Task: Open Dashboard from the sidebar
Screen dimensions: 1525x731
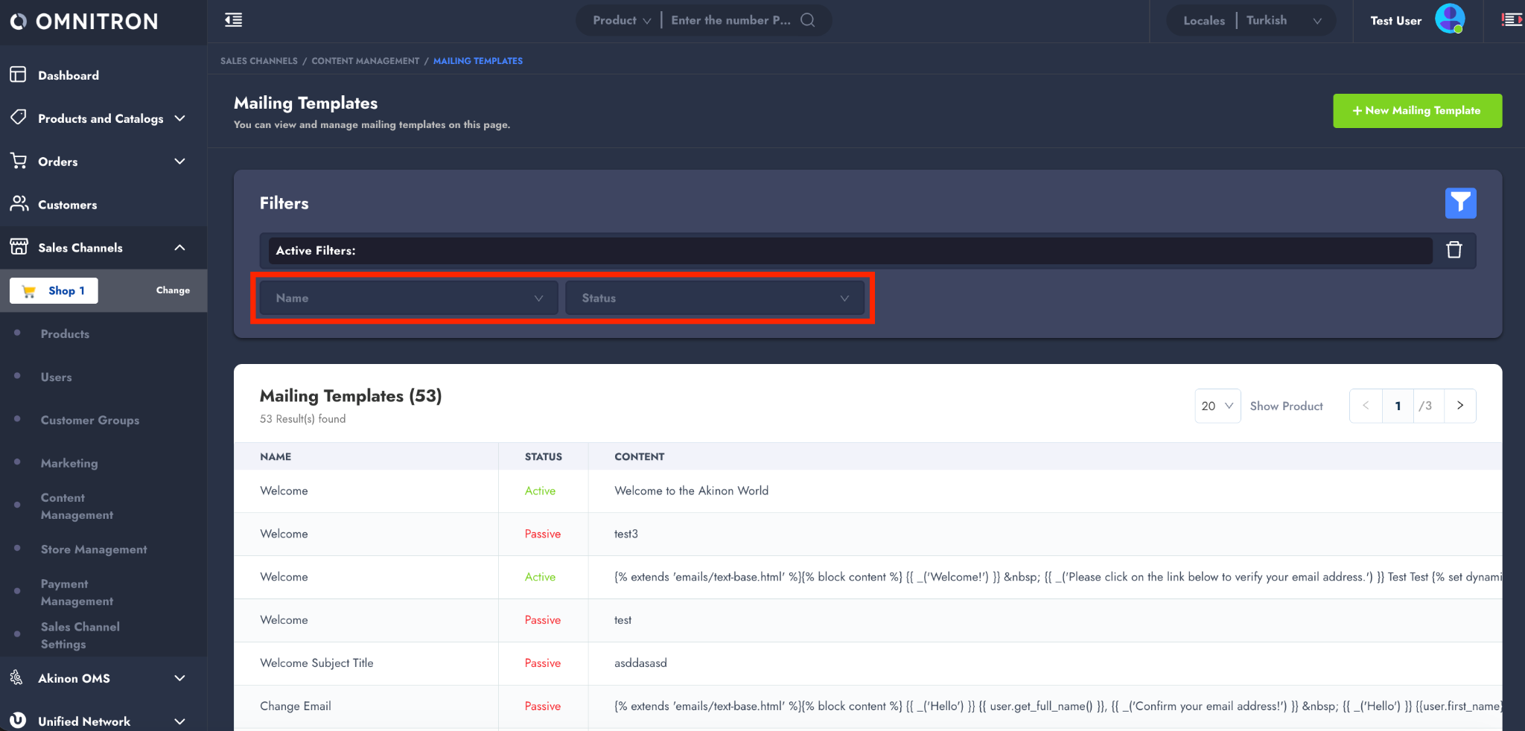Action: [x=69, y=75]
